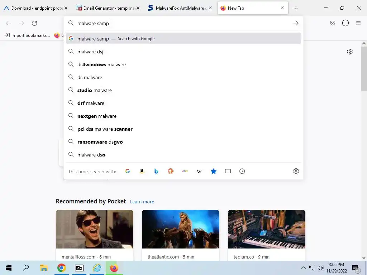Reload the current page
The width and height of the screenshot is (367, 275).
pyautogui.click(x=34, y=23)
